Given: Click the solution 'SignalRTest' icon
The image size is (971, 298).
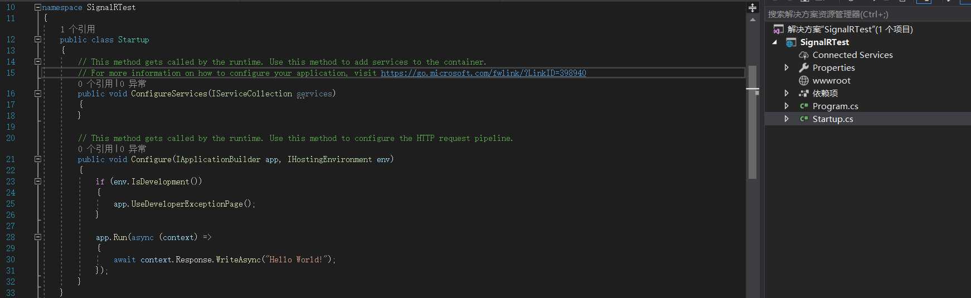Looking at the screenshot, I should coord(778,29).
